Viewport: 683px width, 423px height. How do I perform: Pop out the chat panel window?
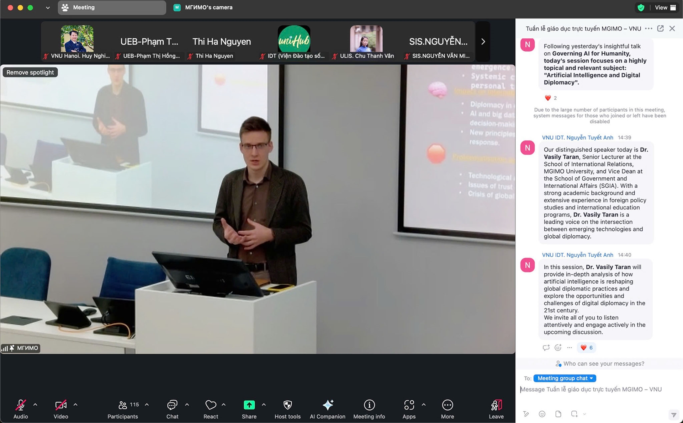(x=660, y=28)
